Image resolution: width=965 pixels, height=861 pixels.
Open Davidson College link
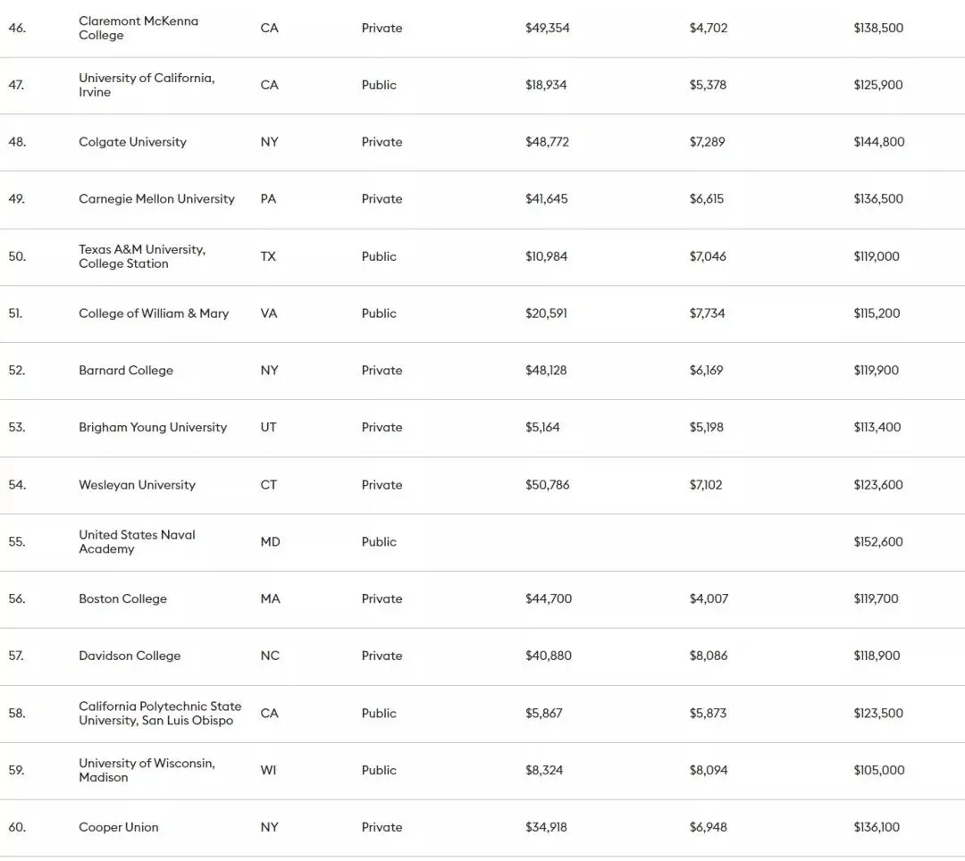click(x=130, y=656)
